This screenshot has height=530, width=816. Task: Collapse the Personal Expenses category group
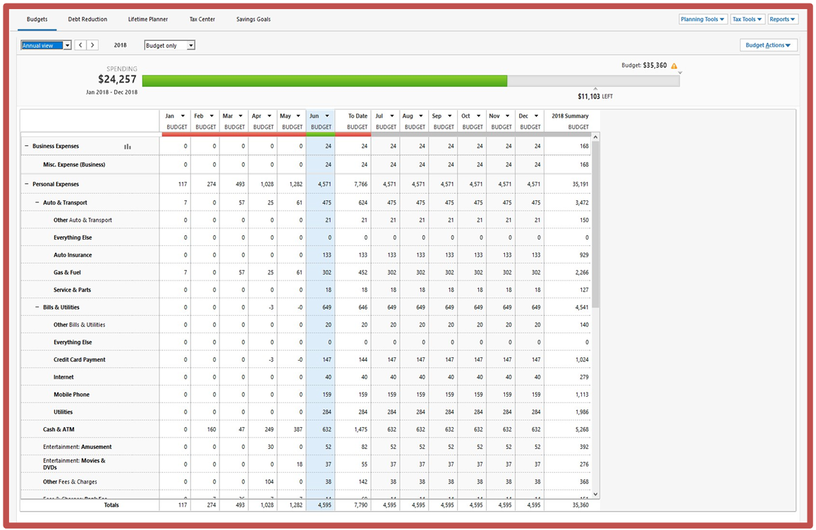click(x=27, y=184)
